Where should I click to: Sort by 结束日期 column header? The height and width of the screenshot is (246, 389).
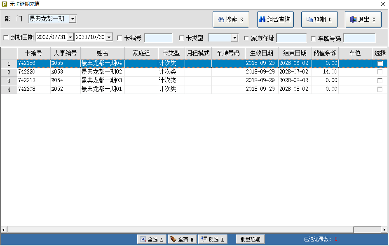[x=295, y=53]
